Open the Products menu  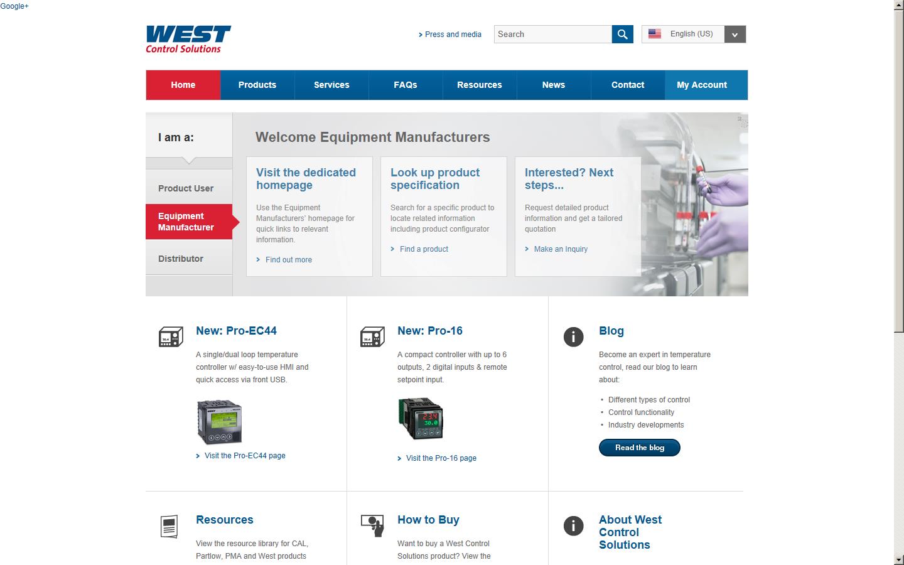(x=257, y=85)
